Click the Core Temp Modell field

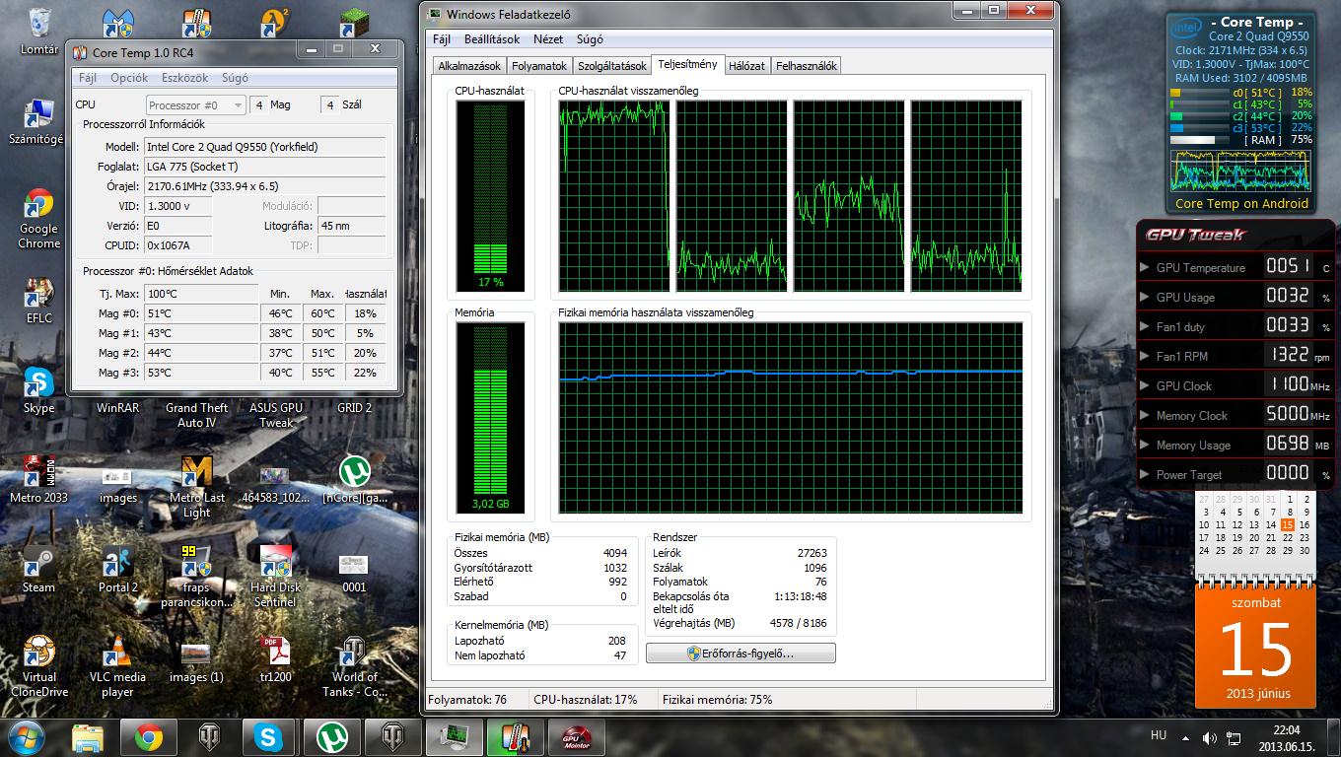tap(264, 146)
